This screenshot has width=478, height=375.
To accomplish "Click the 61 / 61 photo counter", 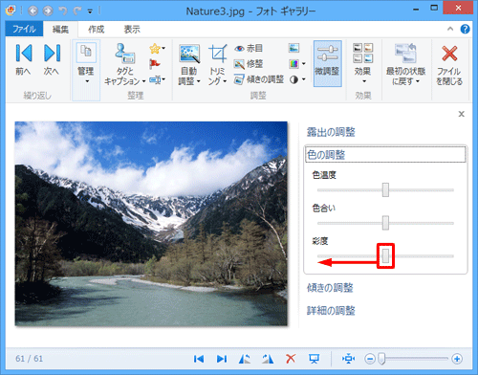I will point(29,359).
